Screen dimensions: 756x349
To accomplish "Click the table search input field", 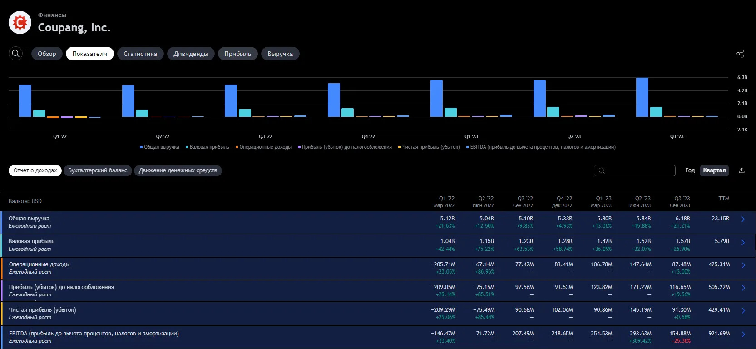I will pyautogui.click(x=635, y=170).
